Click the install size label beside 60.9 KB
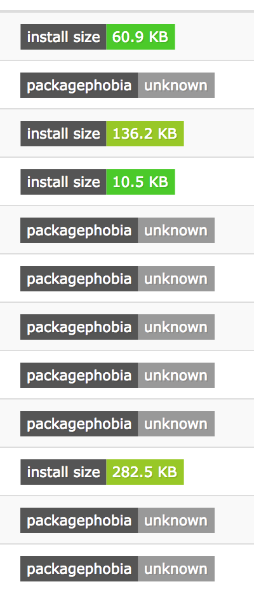 (63, 37)
